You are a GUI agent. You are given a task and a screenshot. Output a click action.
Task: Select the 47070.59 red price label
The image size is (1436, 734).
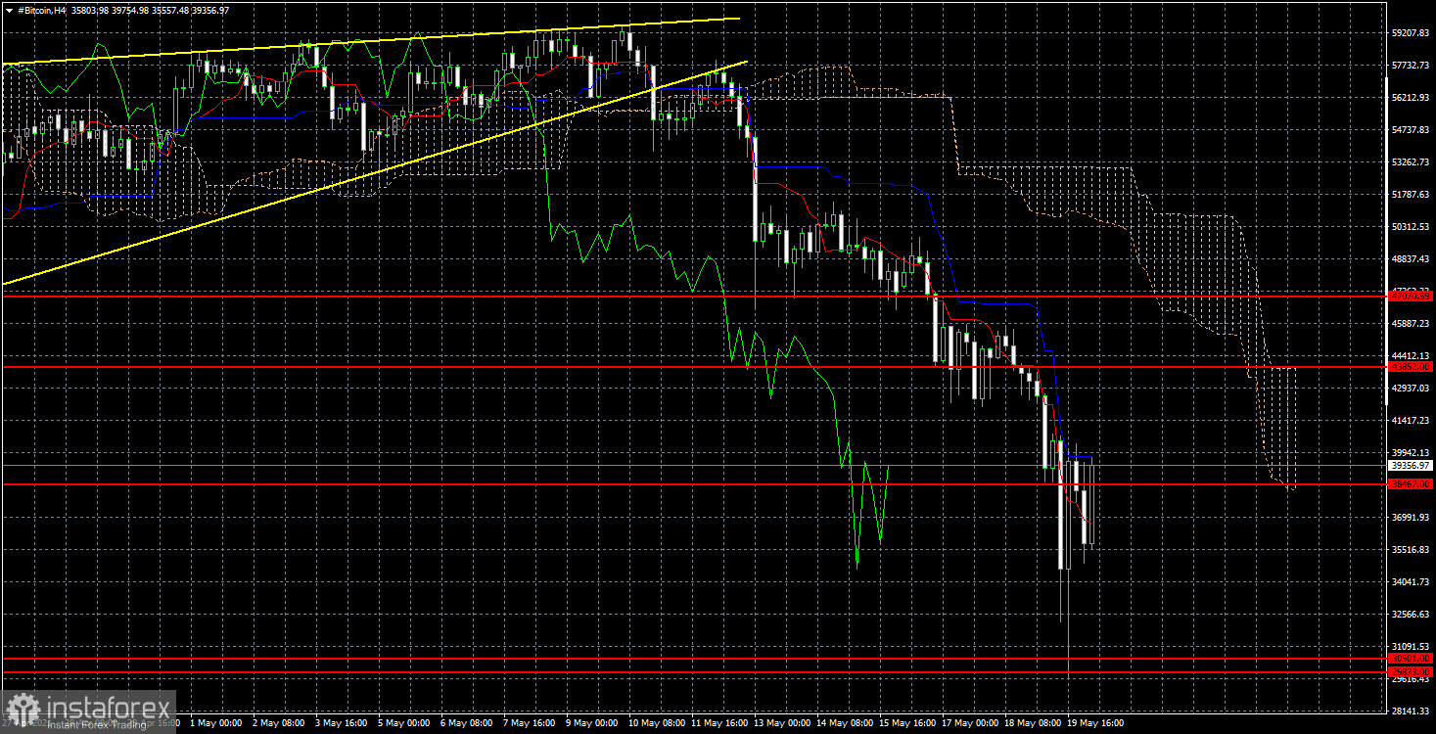[x=1411, y=295]
